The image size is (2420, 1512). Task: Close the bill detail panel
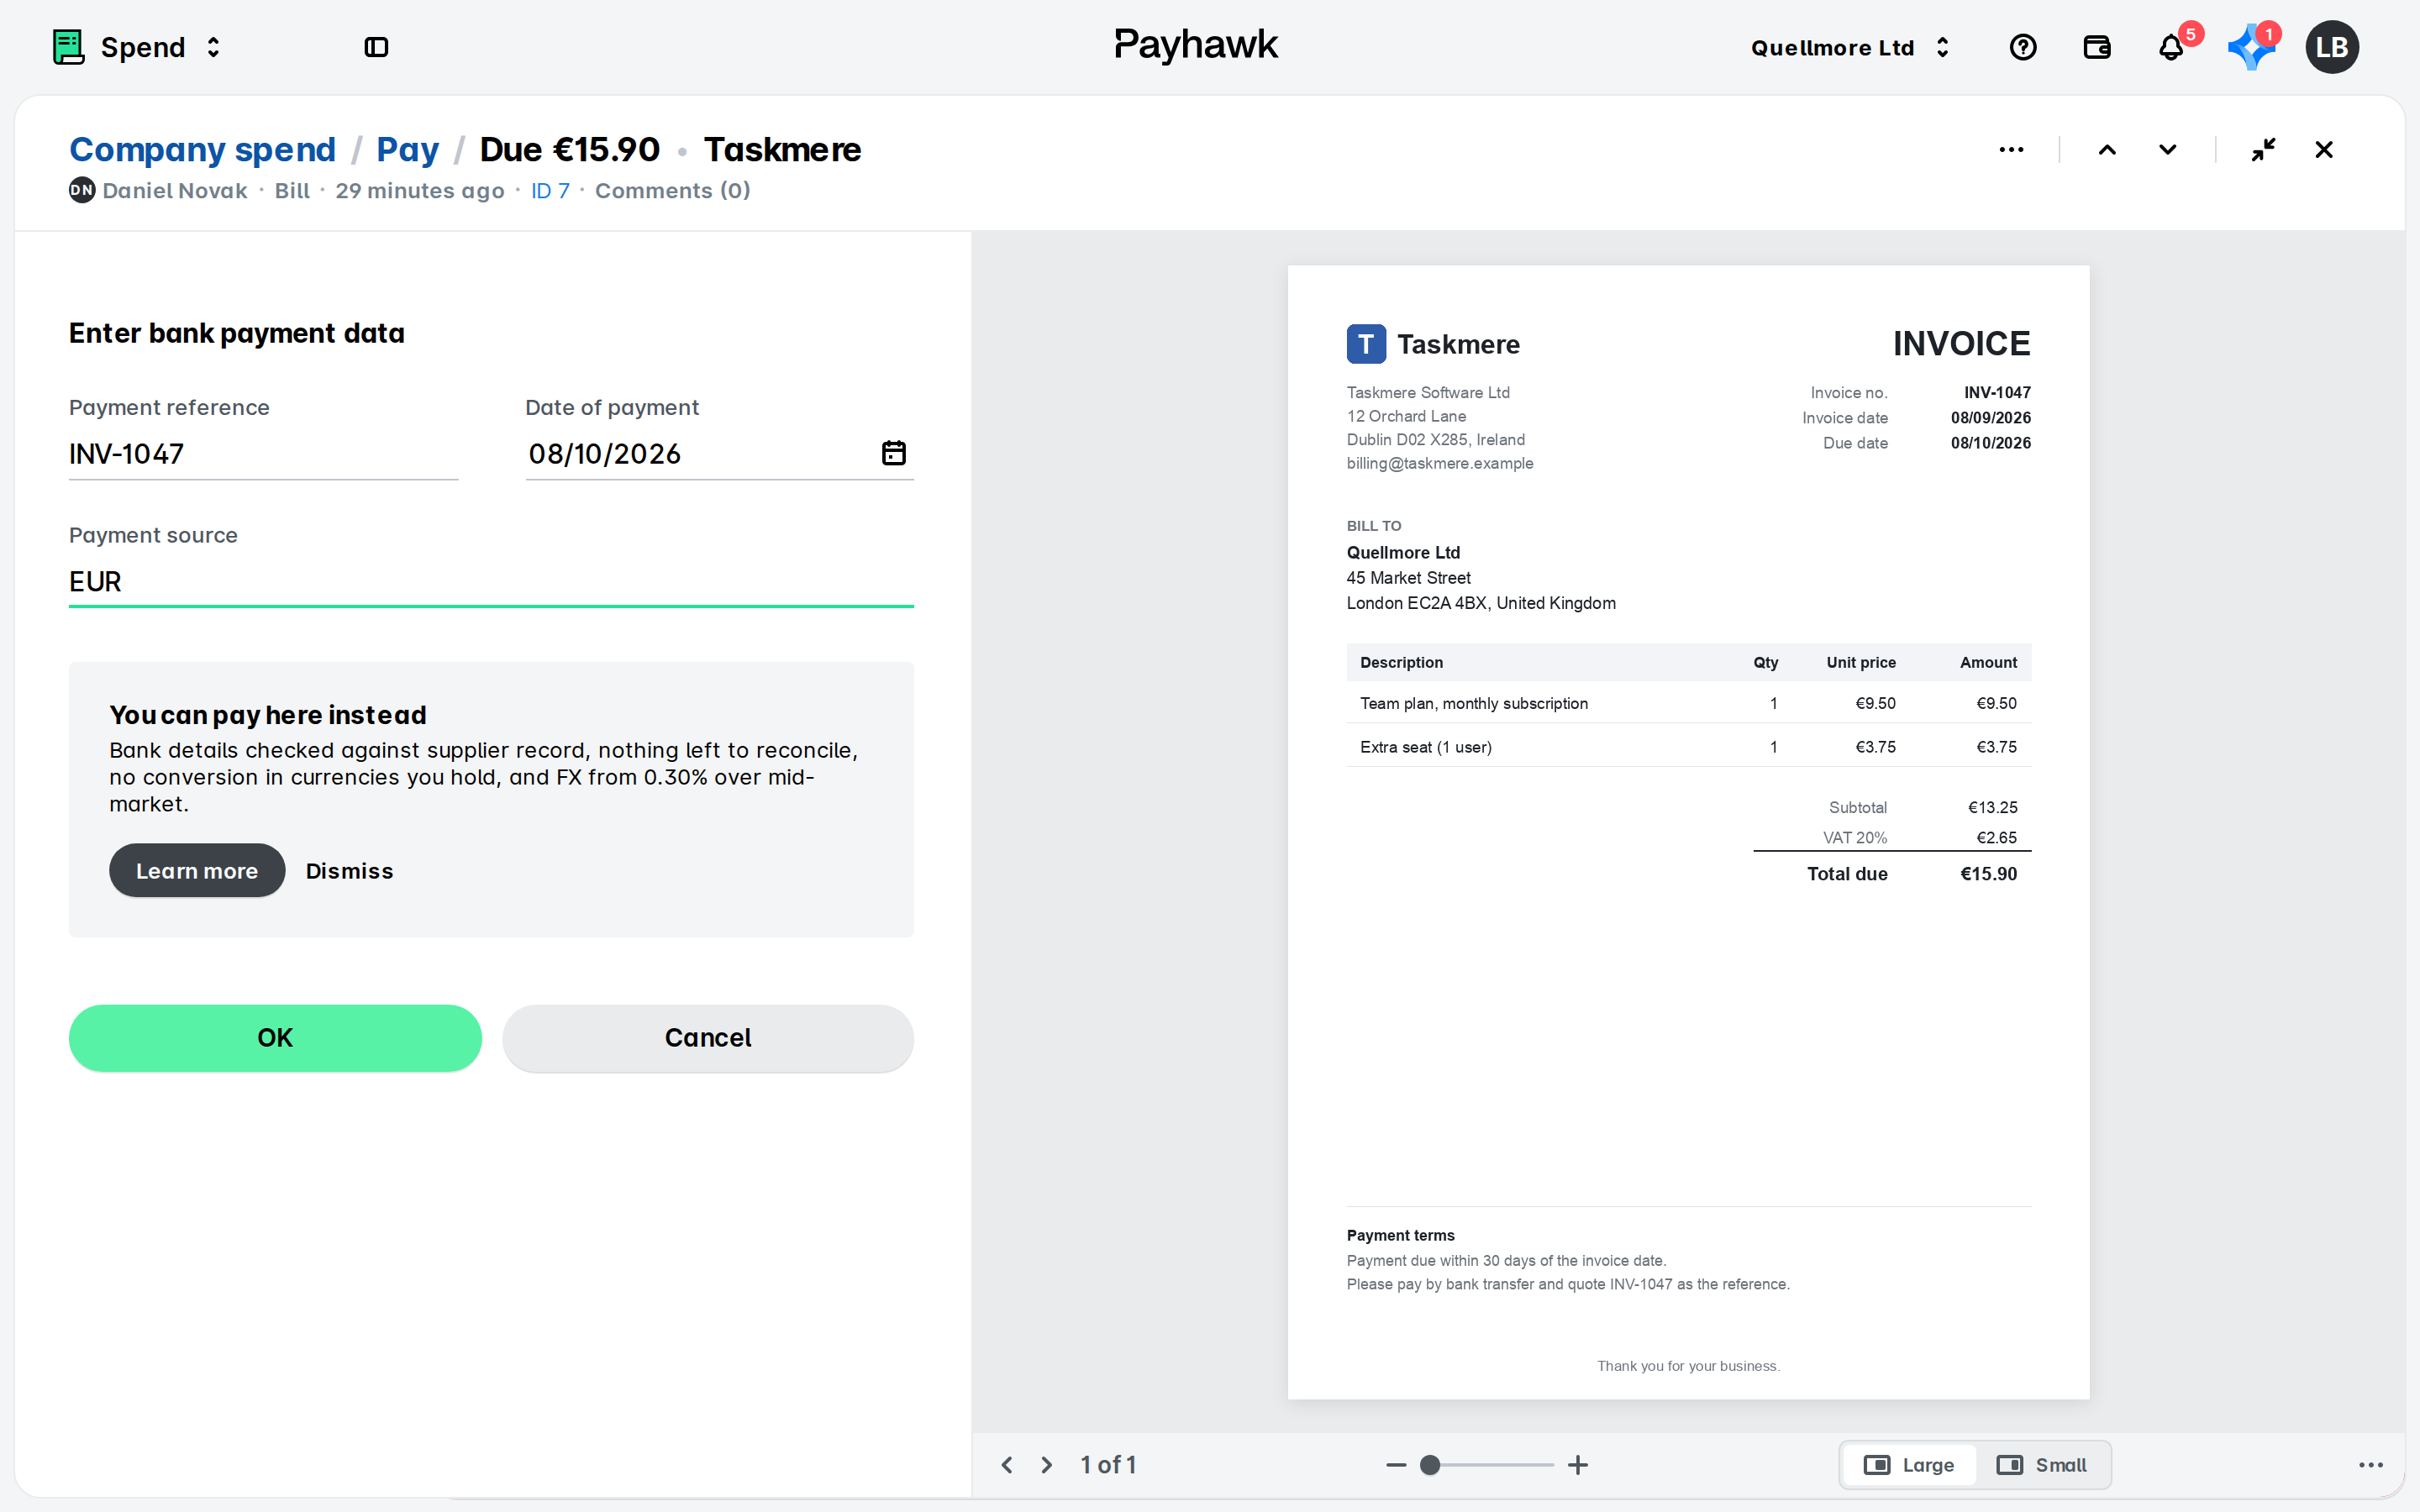pos(2324,150)
